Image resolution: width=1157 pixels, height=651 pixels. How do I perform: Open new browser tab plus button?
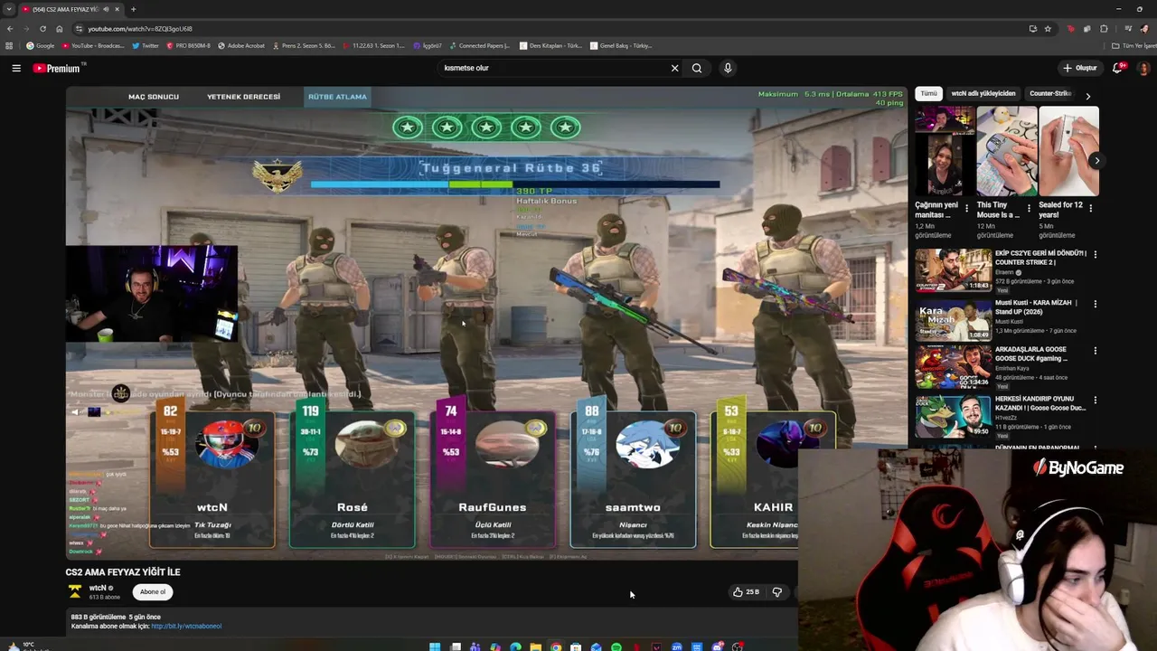(133, 9)
